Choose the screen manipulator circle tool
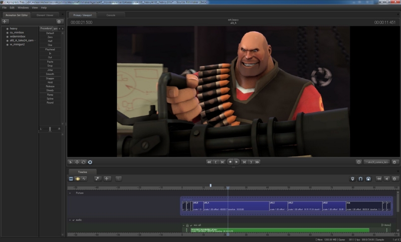The image size is (401, 242). pyautogui.click(x=90, y=162)
